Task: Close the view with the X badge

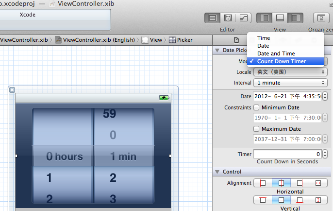Action: coord(12,90)
